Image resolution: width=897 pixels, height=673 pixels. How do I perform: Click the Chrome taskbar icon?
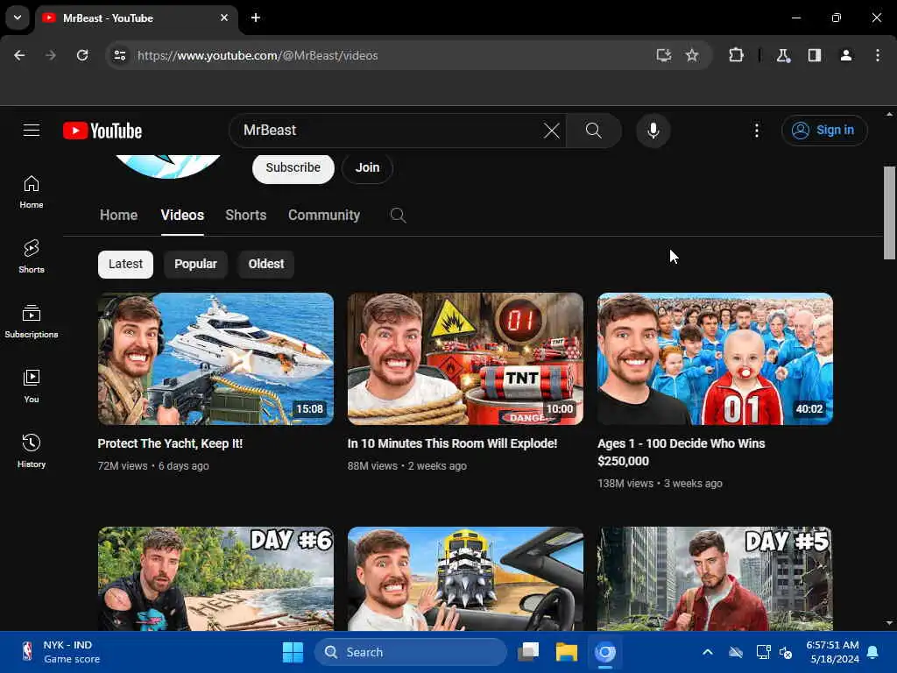604,652
